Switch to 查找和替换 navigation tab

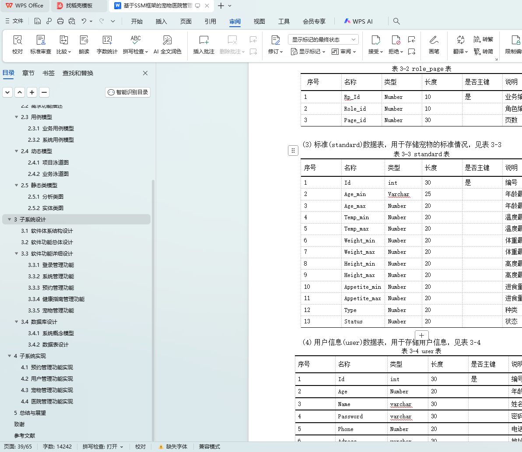point(78,73)
